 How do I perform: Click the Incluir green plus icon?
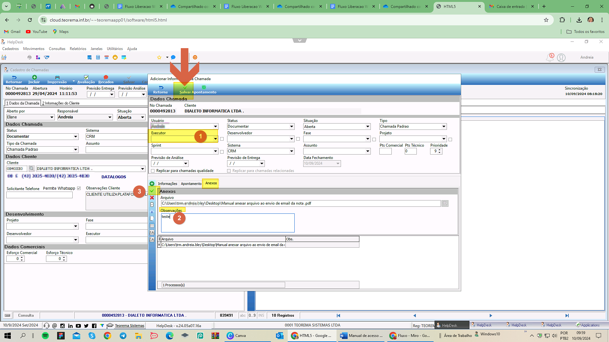34,77
